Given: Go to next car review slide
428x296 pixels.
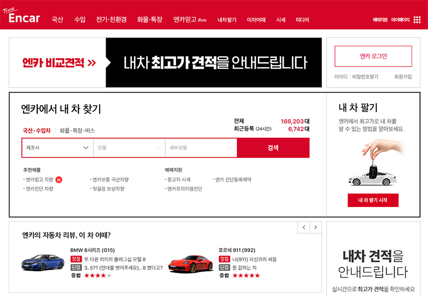Looking at the screenshot, I should pyautogui.click(x=316, y=227).
